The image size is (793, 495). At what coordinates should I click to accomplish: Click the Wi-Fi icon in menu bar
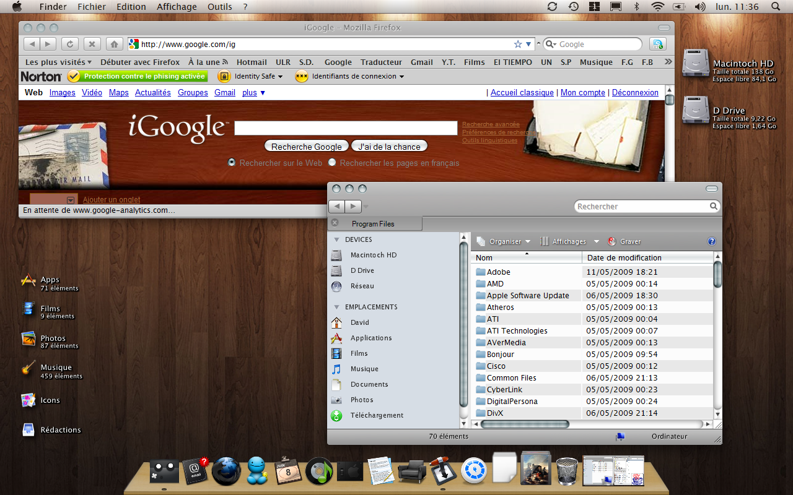tap(658, 7)
